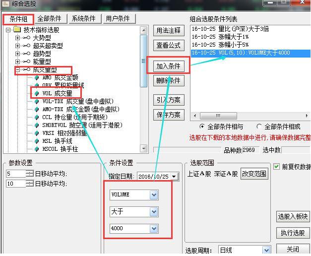
Task: Click the 删除条件 button
Action: 169,80
